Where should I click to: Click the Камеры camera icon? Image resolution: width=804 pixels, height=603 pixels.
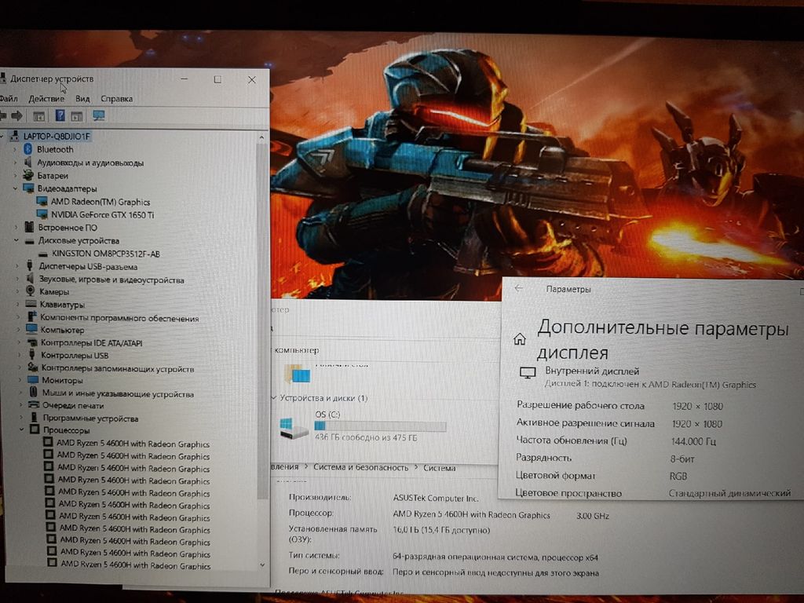click(x=31, y=291)
